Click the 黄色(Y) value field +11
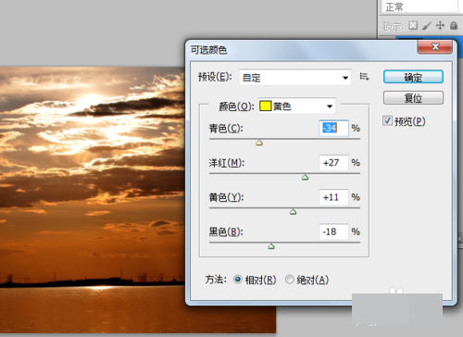Screen dimensions: 463x337 [333, 197]
